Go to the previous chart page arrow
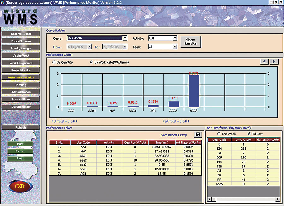Screen dimensions: 284x206 [264, 61]
